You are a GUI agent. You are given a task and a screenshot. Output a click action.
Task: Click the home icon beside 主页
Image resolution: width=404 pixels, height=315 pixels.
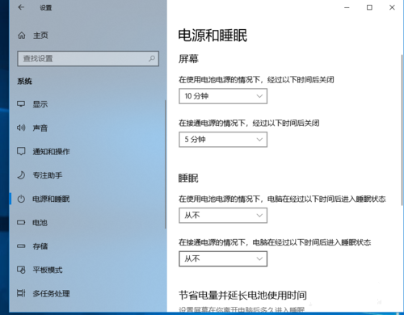22,36
